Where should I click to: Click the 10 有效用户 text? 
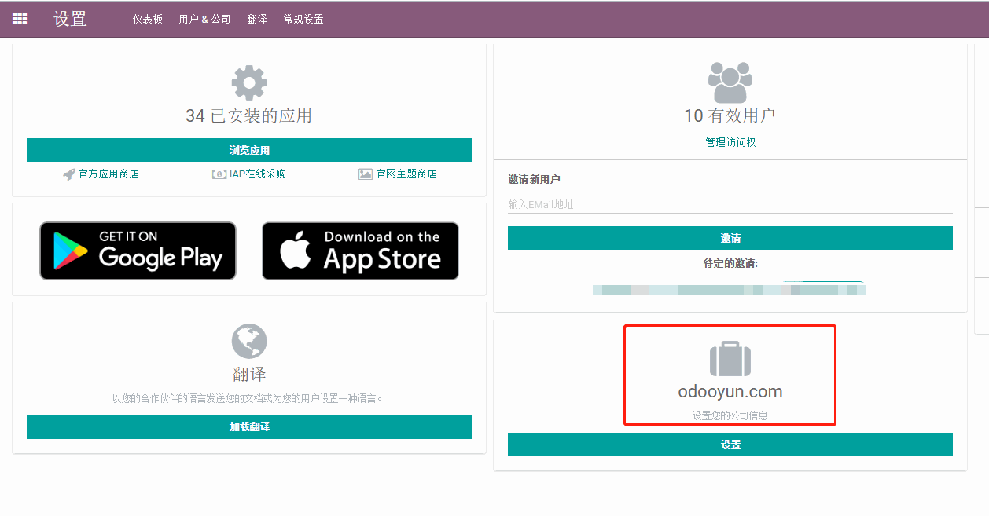point(730,116)
